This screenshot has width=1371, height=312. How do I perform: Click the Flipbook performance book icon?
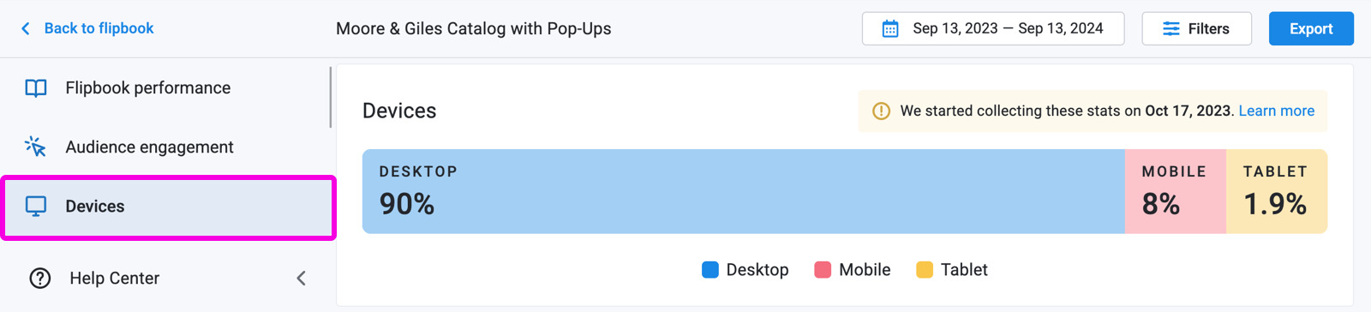[36, 88]
